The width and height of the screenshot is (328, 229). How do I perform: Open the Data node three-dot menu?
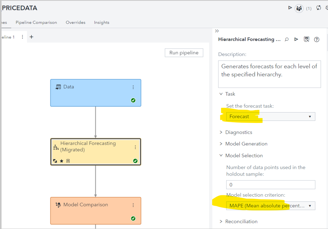[133, 87]
